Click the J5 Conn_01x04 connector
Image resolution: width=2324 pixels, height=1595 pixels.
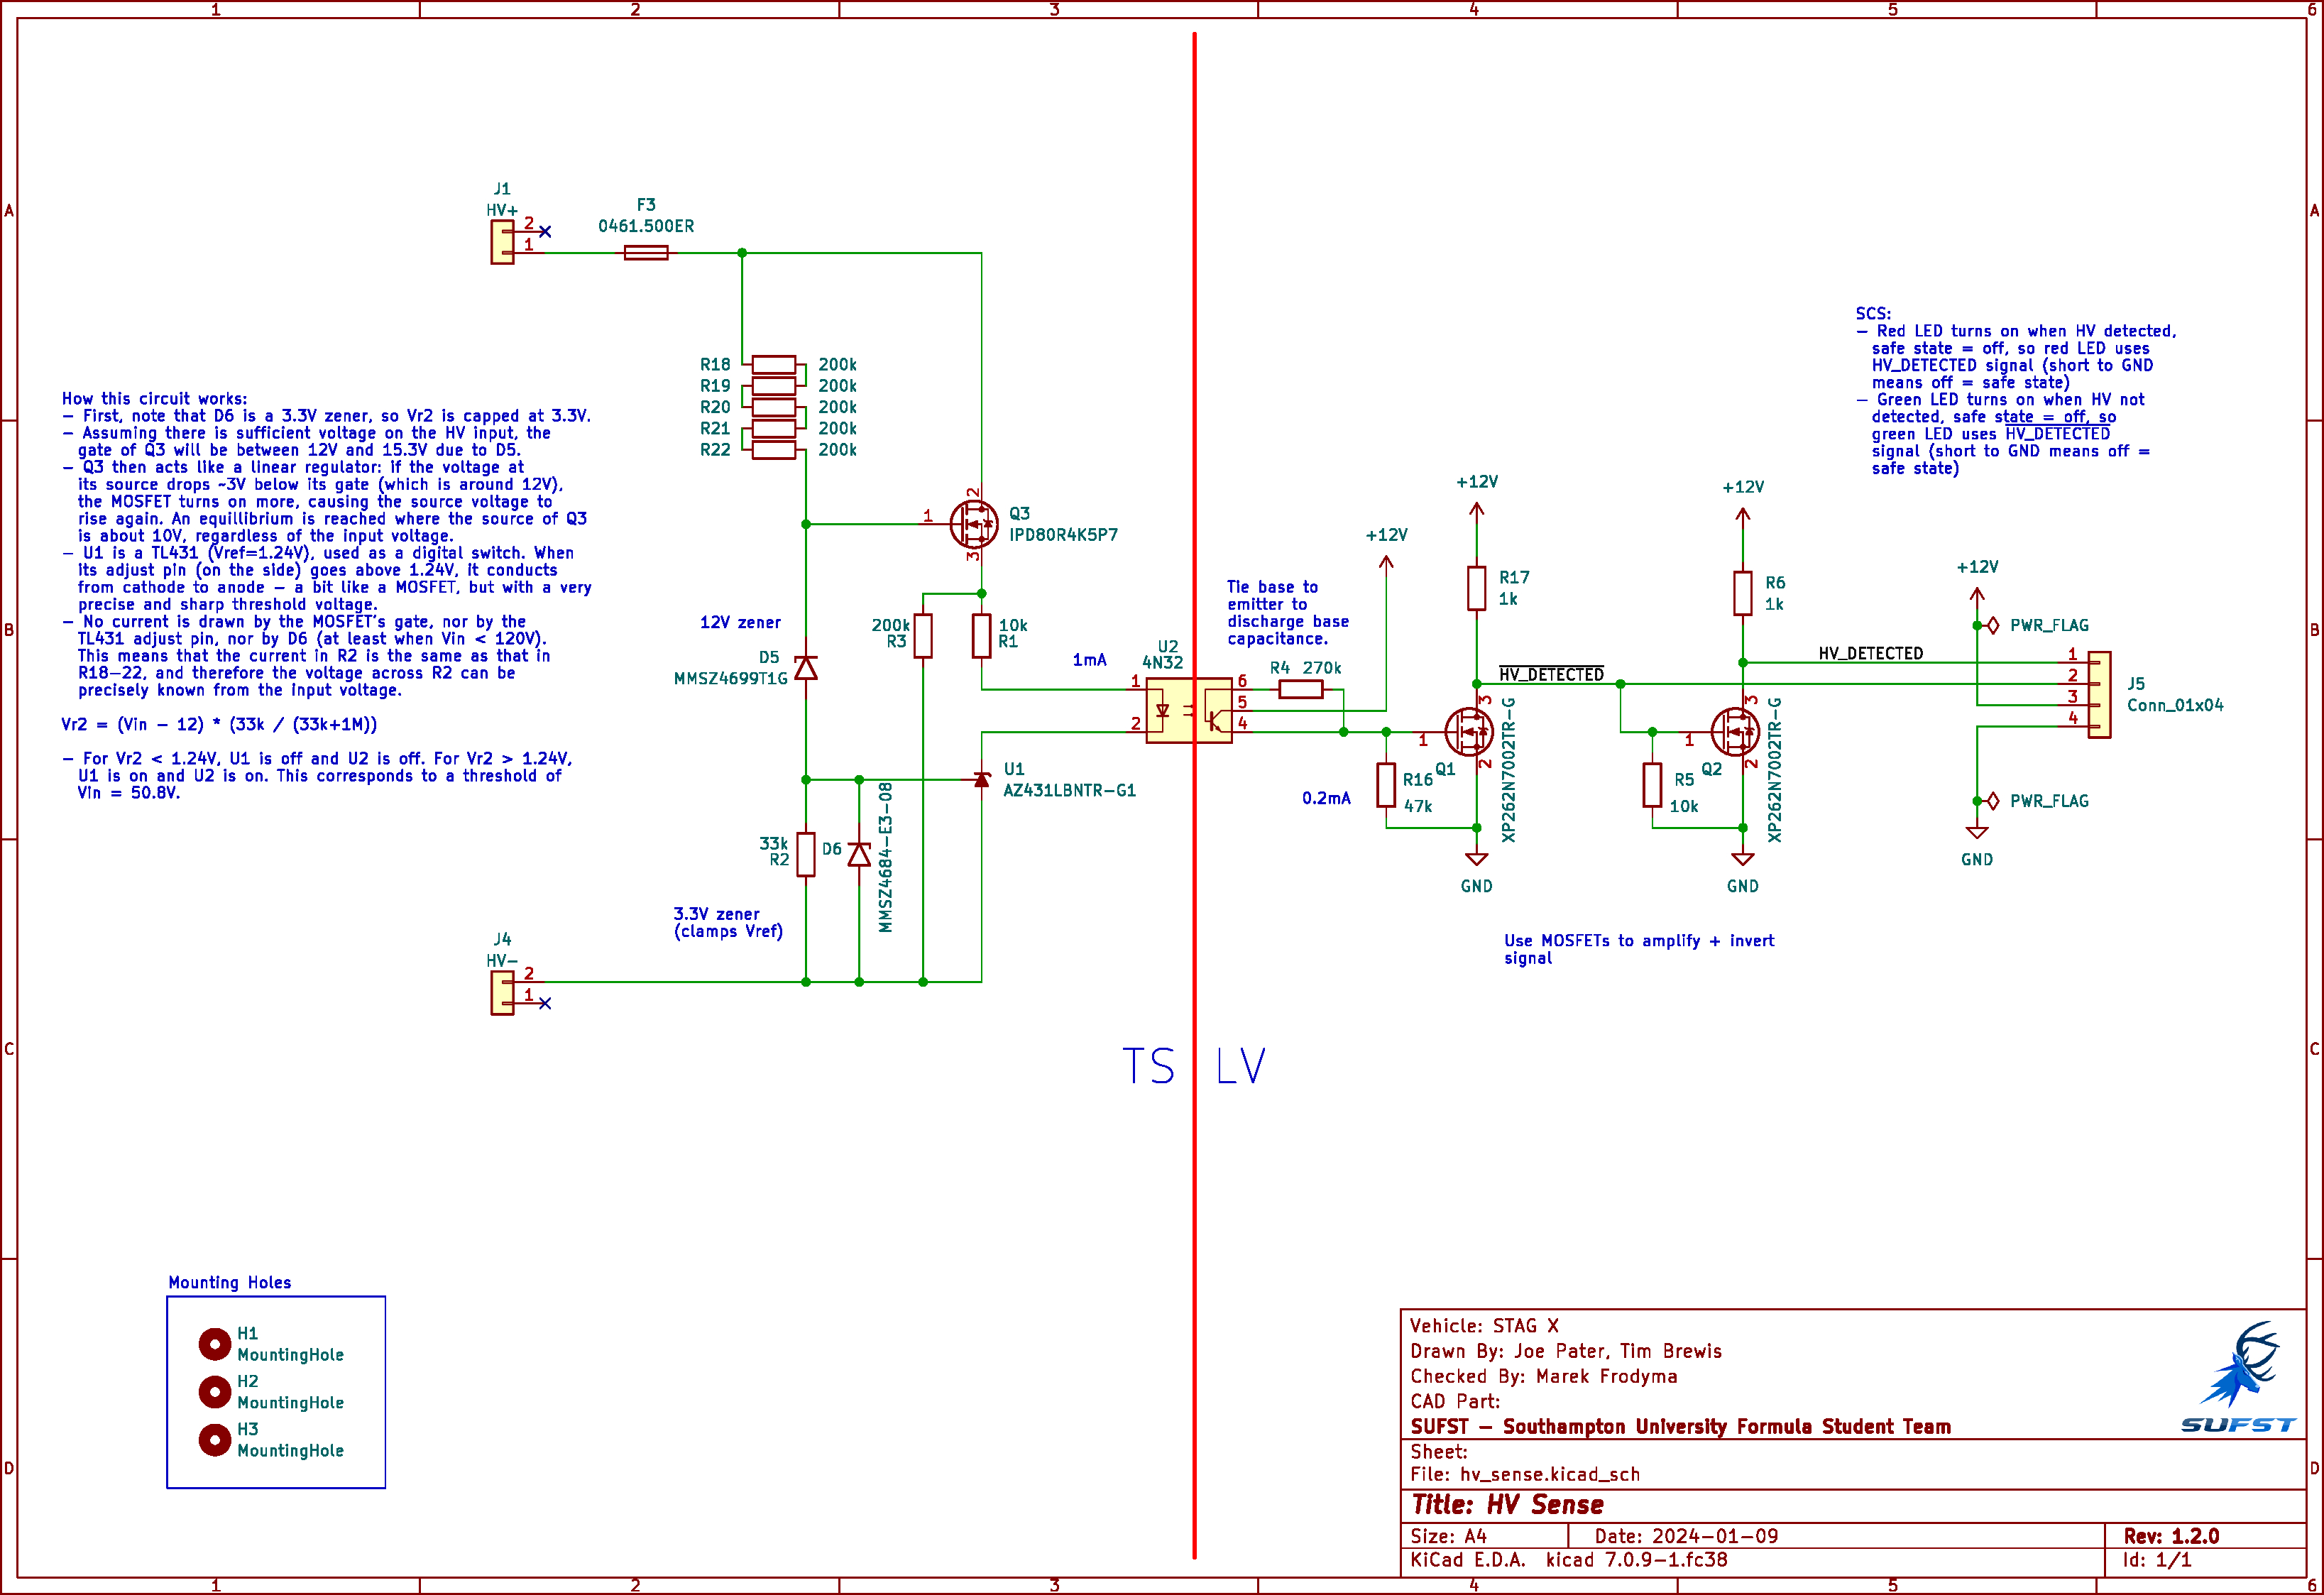tap(2099, 695)
